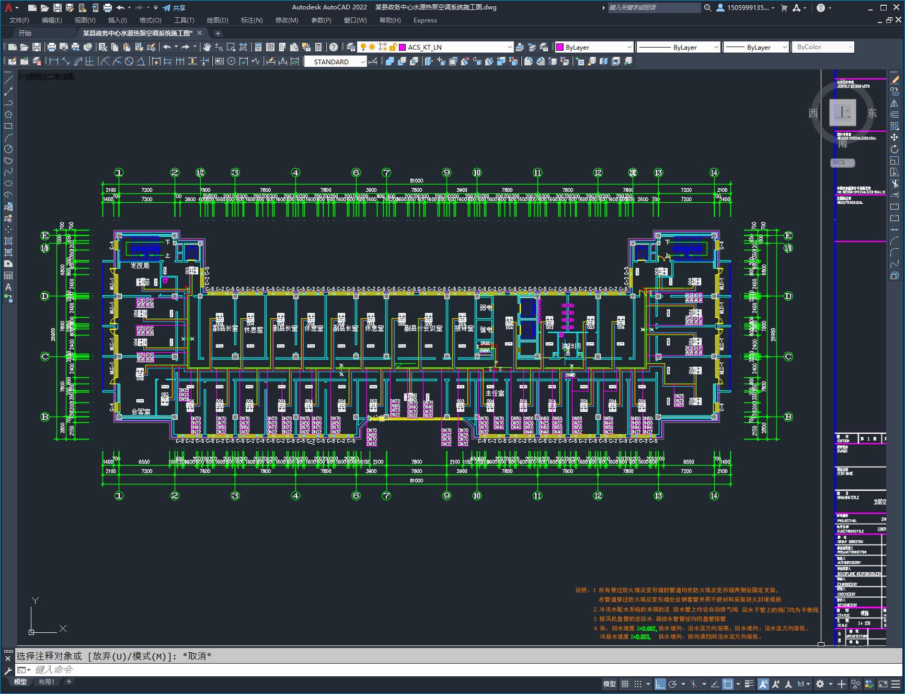
Task: Open the 绘图(D) menu
Action: (x=217, y=20)
